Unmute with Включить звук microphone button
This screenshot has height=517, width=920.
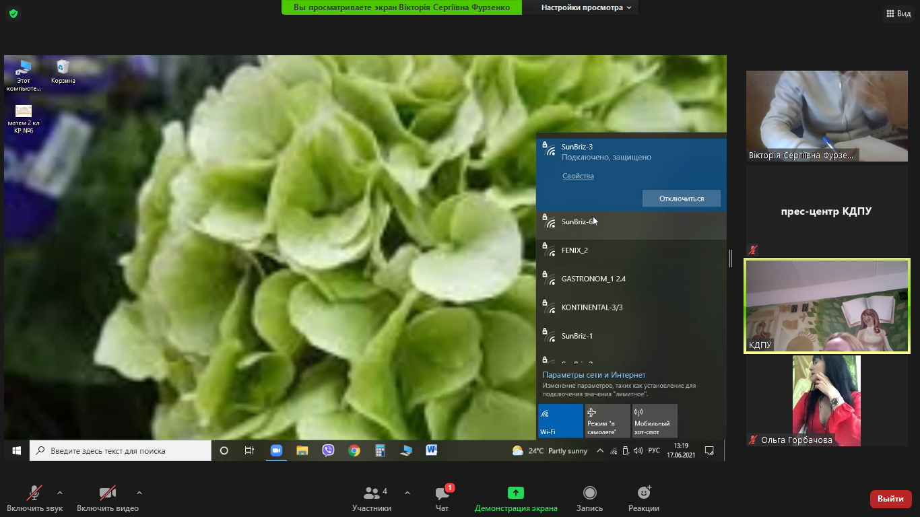pos(34,499)
